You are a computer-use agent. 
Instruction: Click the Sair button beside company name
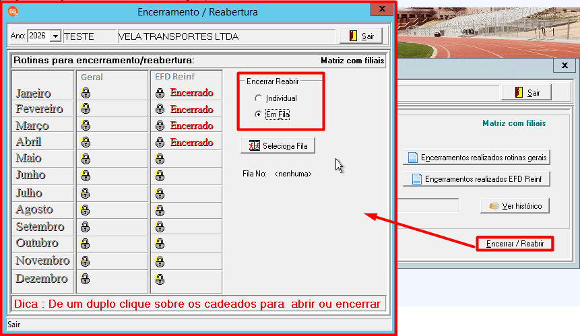tap(361, 36)
